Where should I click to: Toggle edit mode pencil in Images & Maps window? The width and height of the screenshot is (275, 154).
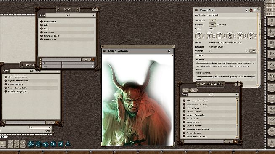click(x=236, y=141)
